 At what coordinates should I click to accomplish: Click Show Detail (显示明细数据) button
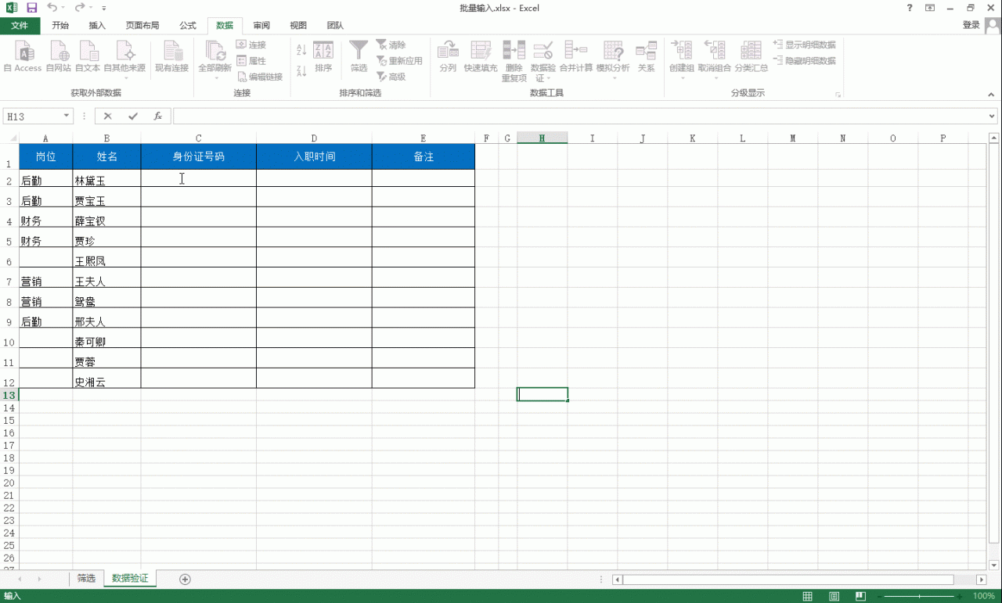pyautogui.click(x=804, y=45)
